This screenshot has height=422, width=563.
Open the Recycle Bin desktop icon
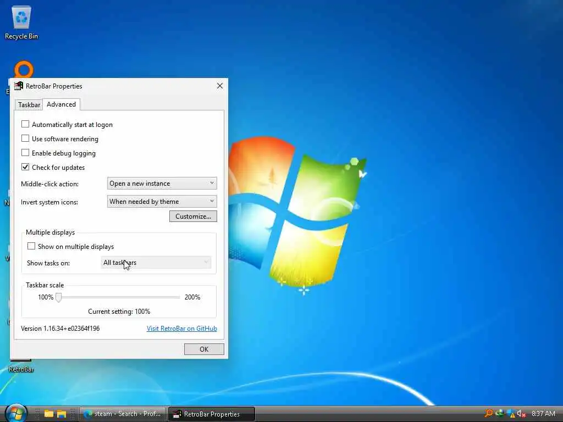click(x=21, y=22)
